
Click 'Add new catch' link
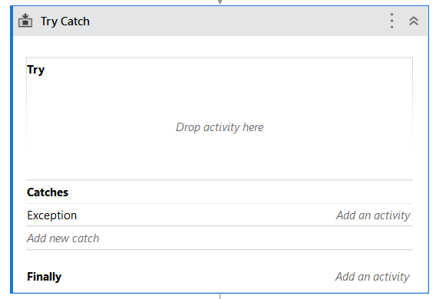coord(63,238)
